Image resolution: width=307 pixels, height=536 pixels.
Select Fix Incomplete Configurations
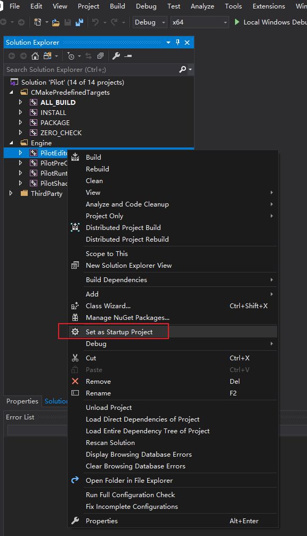[132, 506]
